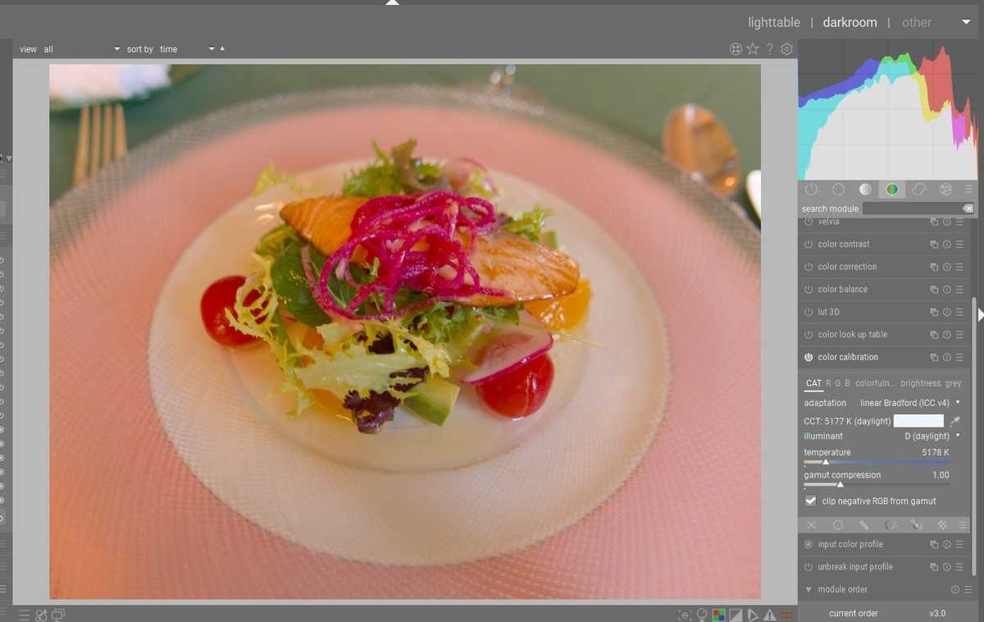Select the drawn mask pencil icon
Image resolution: width=984 pixels, height=622 pixels.
[x=864, y=524]
